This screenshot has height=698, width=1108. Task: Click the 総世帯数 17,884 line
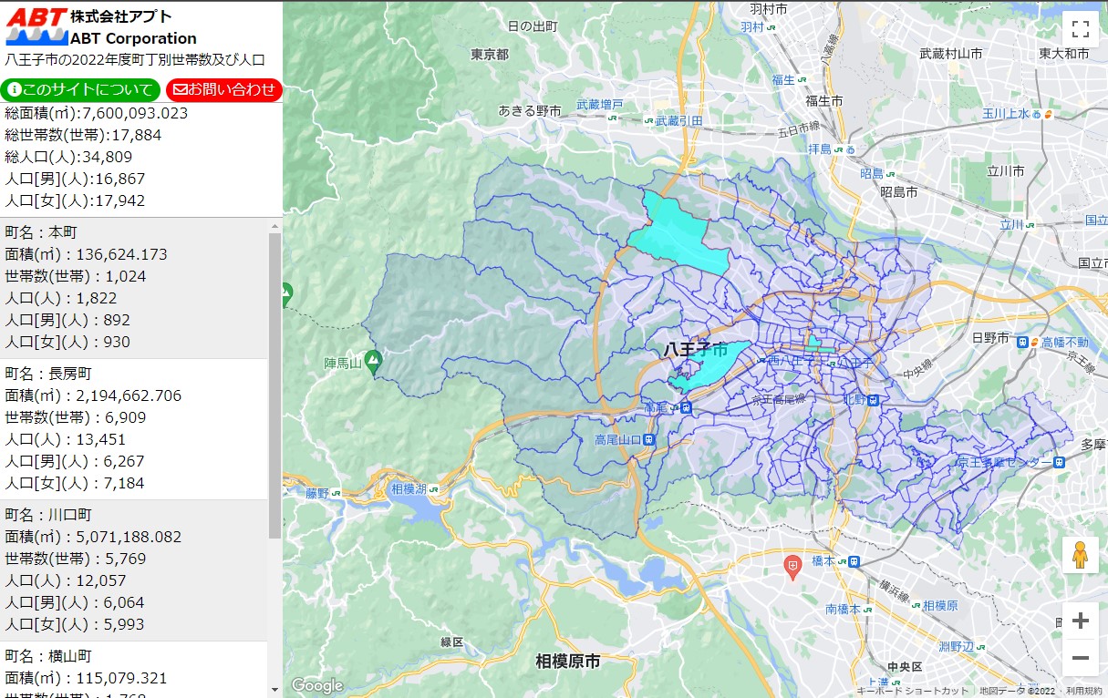[83, 135]
